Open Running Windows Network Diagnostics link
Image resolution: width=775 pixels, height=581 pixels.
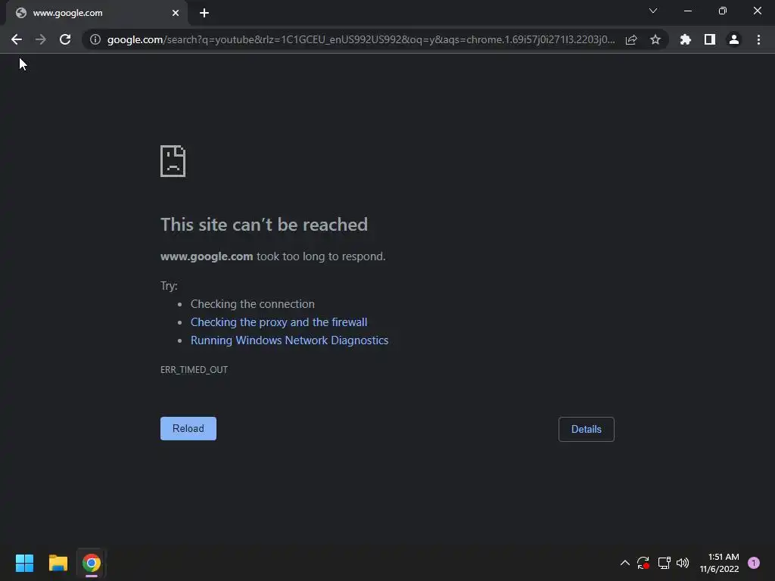290,340
